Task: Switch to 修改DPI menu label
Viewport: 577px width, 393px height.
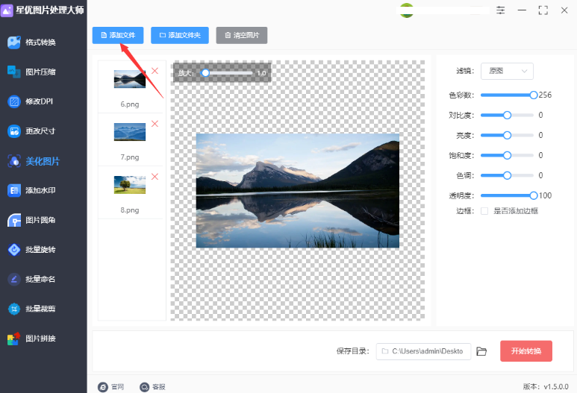Action: [x=39, y=101]
